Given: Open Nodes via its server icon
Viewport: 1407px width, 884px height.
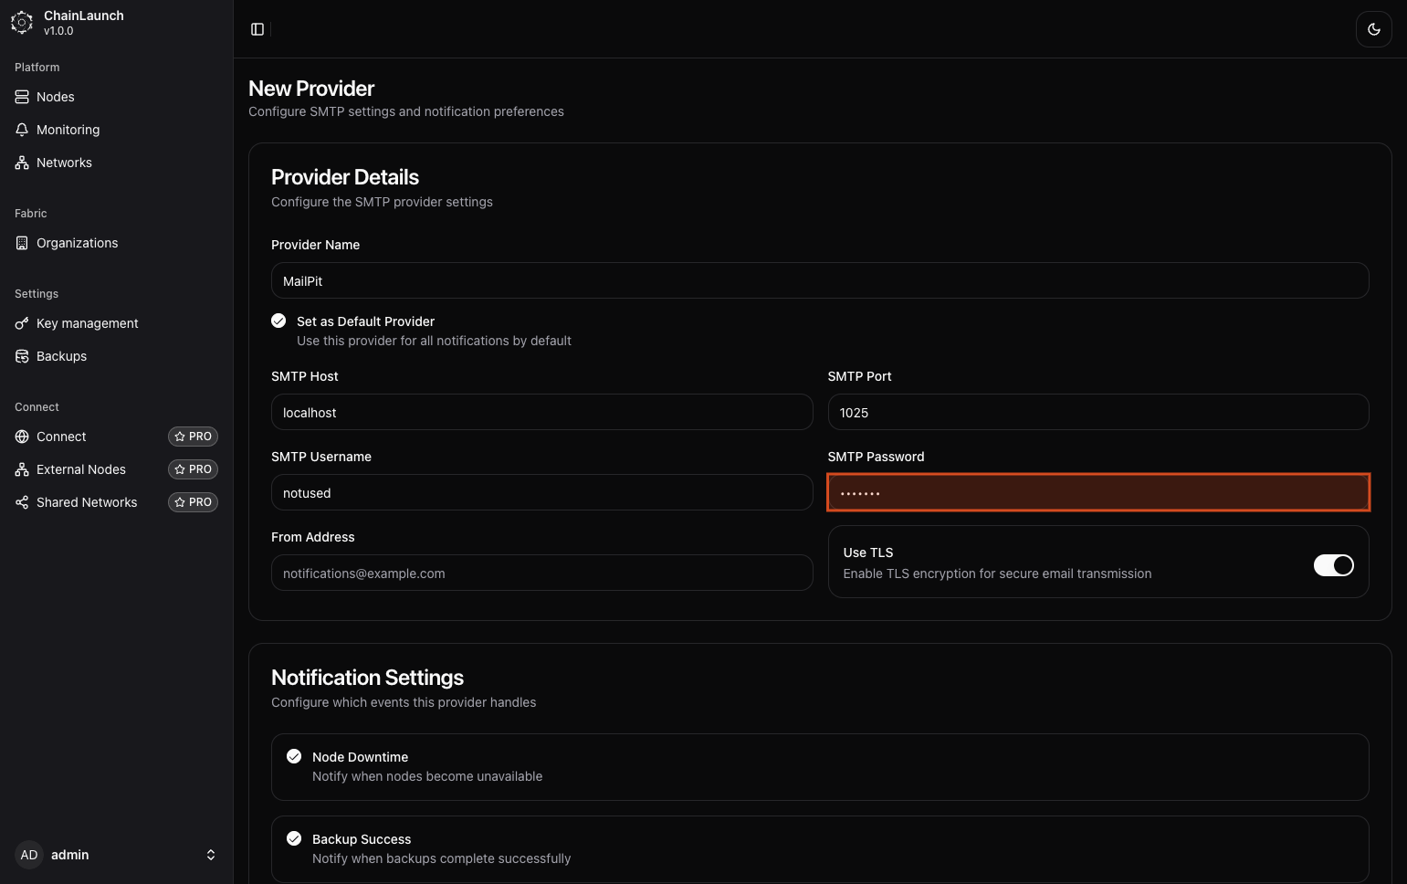Looking at the screenshot, I should [x=22, y=97].
